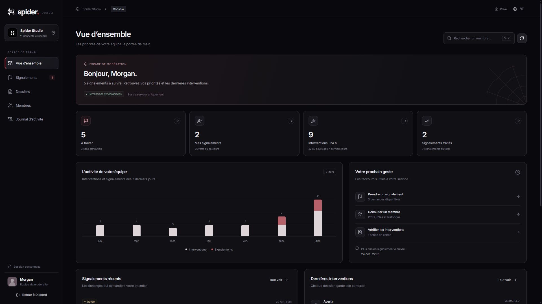Open Signalements in the sidebar
The image size is (542, 304).
click(x=32, y=78)
